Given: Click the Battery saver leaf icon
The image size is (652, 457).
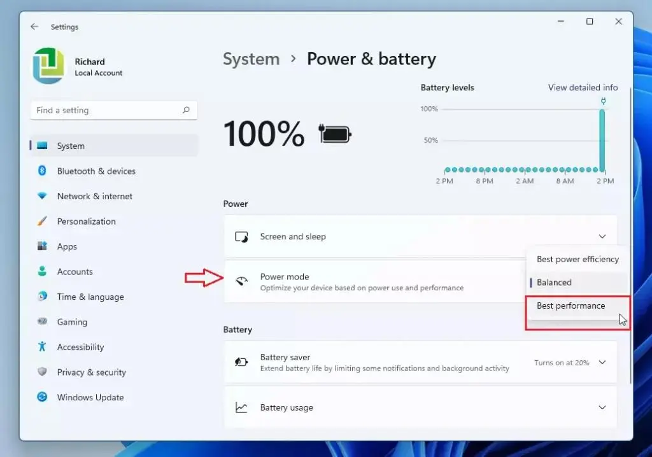Looking at the screenshot, I should (x=241, y=362).
